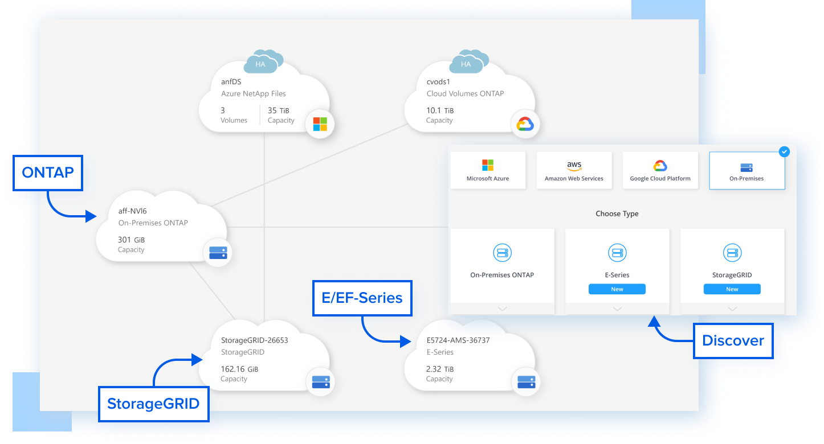Select the On-Premises ONTAP type icon
This screenshot has width=824, height=444.
tap(502, 252)
